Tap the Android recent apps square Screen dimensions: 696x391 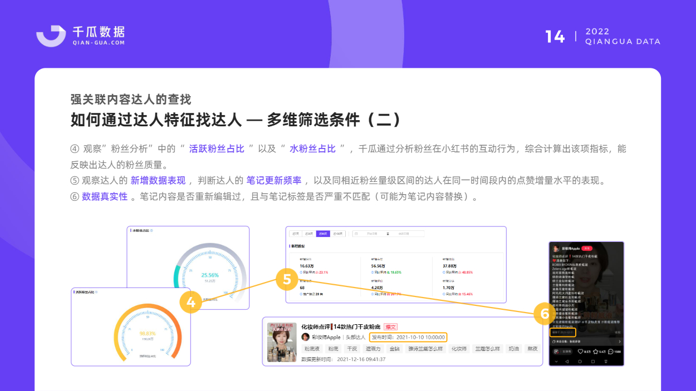[593, 362]
